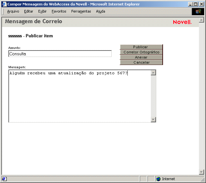Click the 'Internet' status bar text

pos(168,179)
